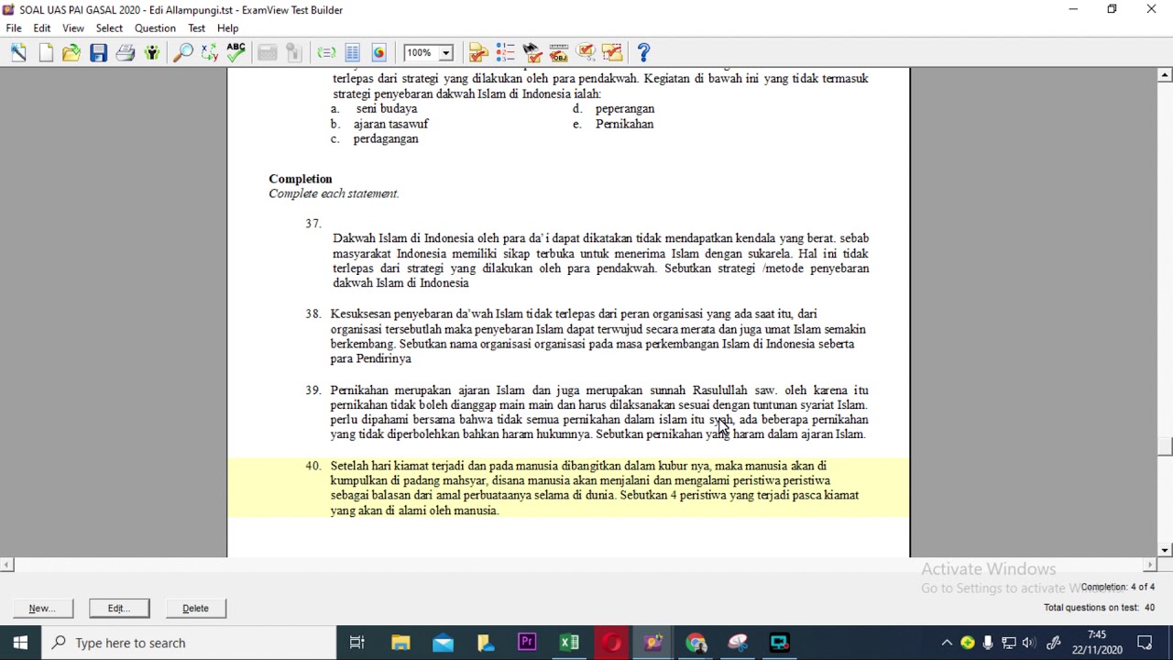Viewport: 1173px width, 660px height.
Task: Open Excel from the taskbar
Action: (x=569, y=643)
